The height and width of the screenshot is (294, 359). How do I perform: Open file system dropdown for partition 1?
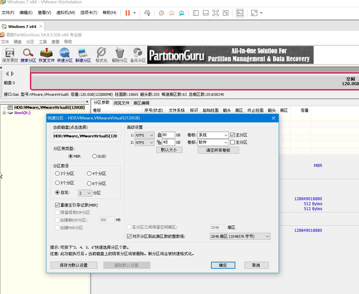point(144,135)
